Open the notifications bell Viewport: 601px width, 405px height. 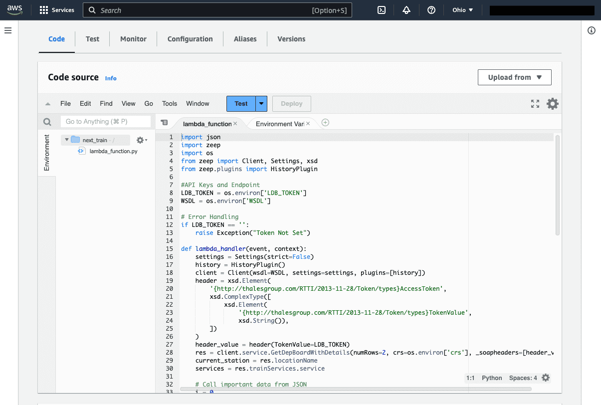click(x=406, y=10)
